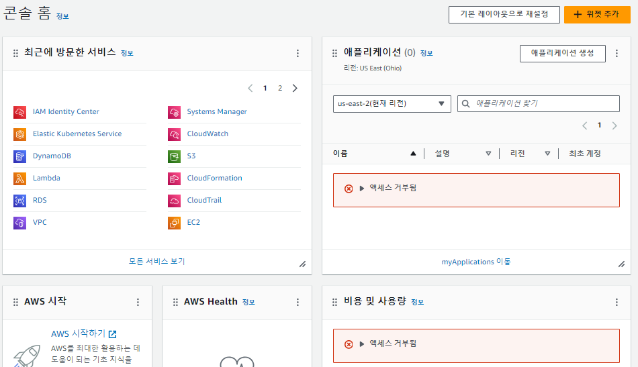638x367 pixels.
Task: Click 정보 link next to 애플리케이션 heading
Action: point(426,53)
